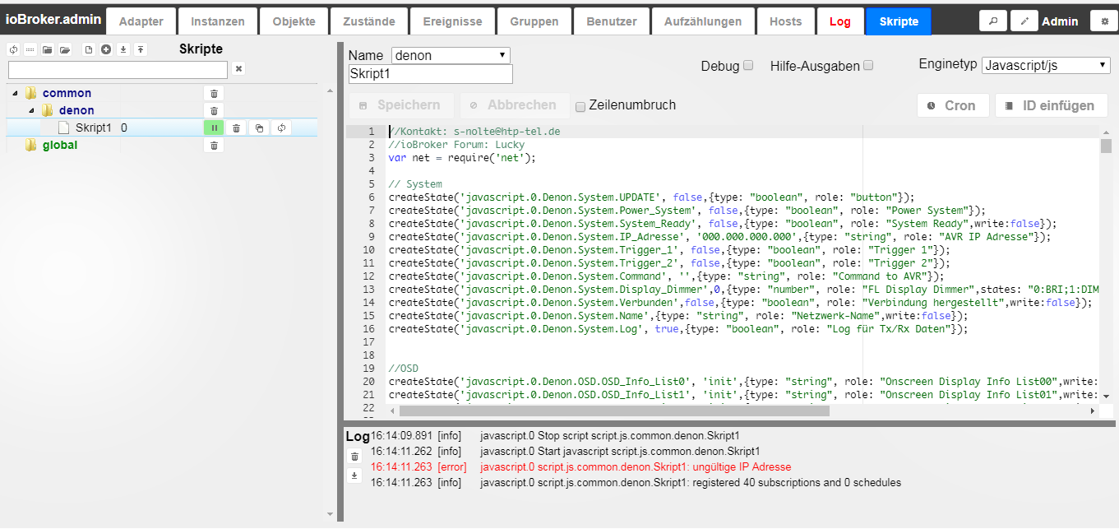Select the global folder label
The height and width of the screenshot is (529, 1119).
[x=60, y=145]
